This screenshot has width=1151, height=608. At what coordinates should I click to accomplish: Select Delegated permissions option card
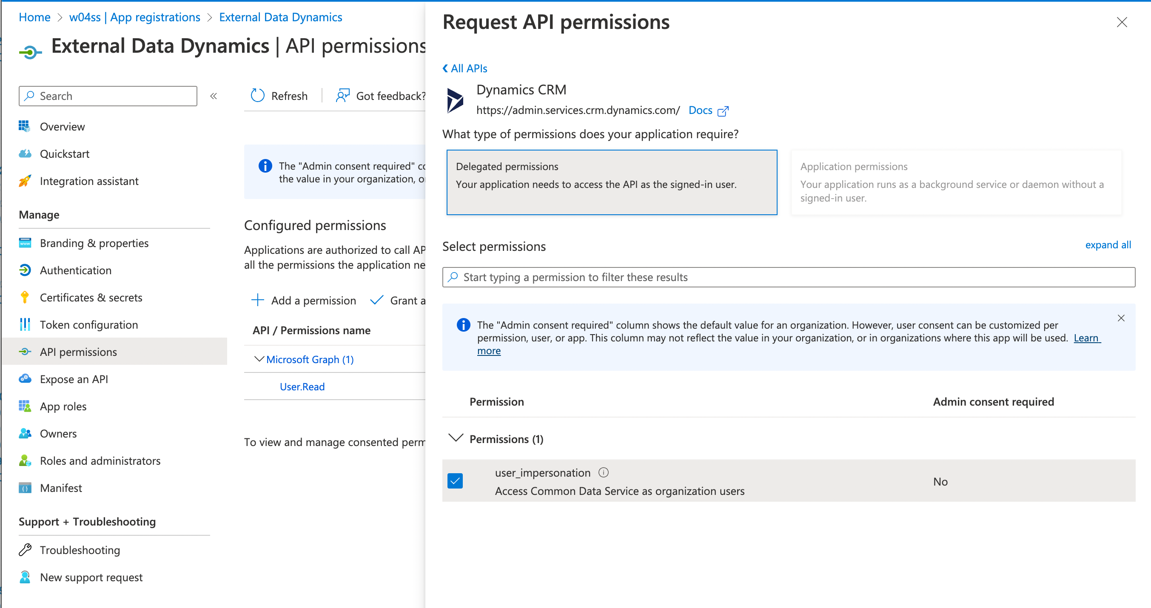[x=611, y=182]
